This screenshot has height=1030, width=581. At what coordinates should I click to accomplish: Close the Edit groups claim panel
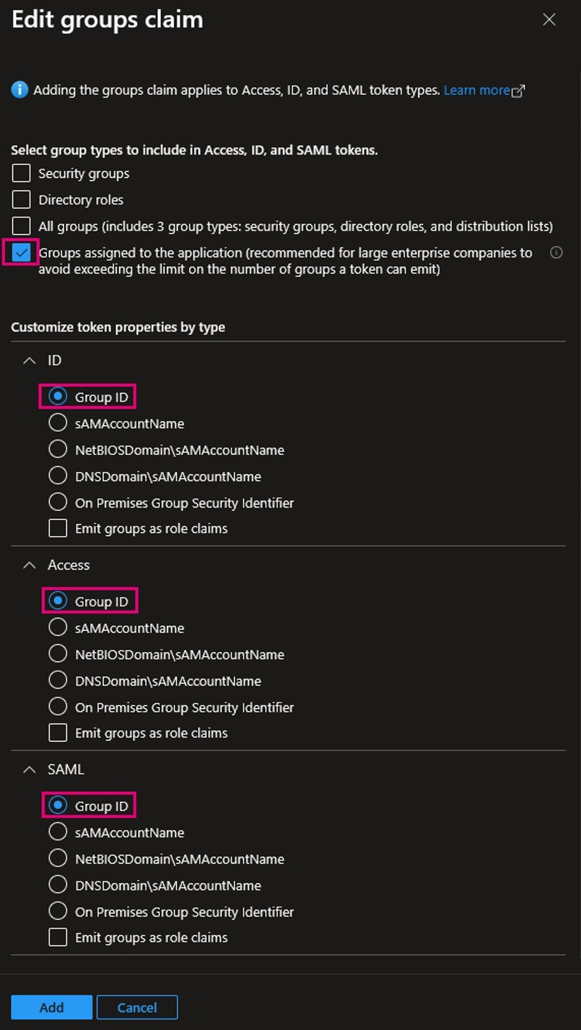point(549,20)
